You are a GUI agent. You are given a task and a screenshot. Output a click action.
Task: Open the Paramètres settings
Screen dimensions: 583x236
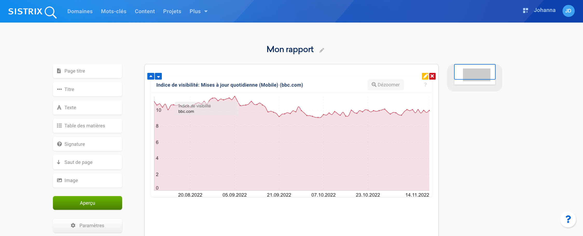[87, 226]
